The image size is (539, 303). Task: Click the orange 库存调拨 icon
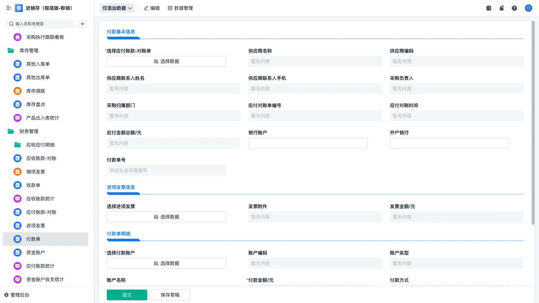(18, 91)
